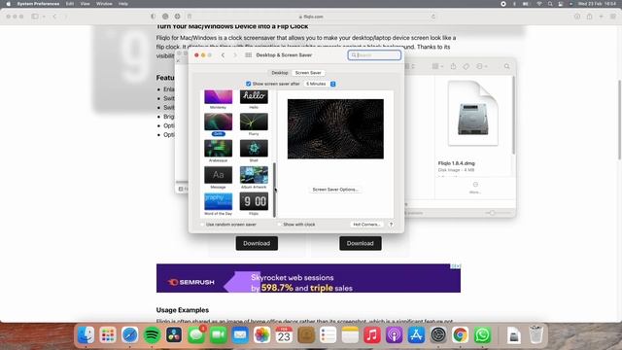Screen dimensions: 622x350
Task: Open Spotlight search in menu bar
Action: (x=550, y=4)
